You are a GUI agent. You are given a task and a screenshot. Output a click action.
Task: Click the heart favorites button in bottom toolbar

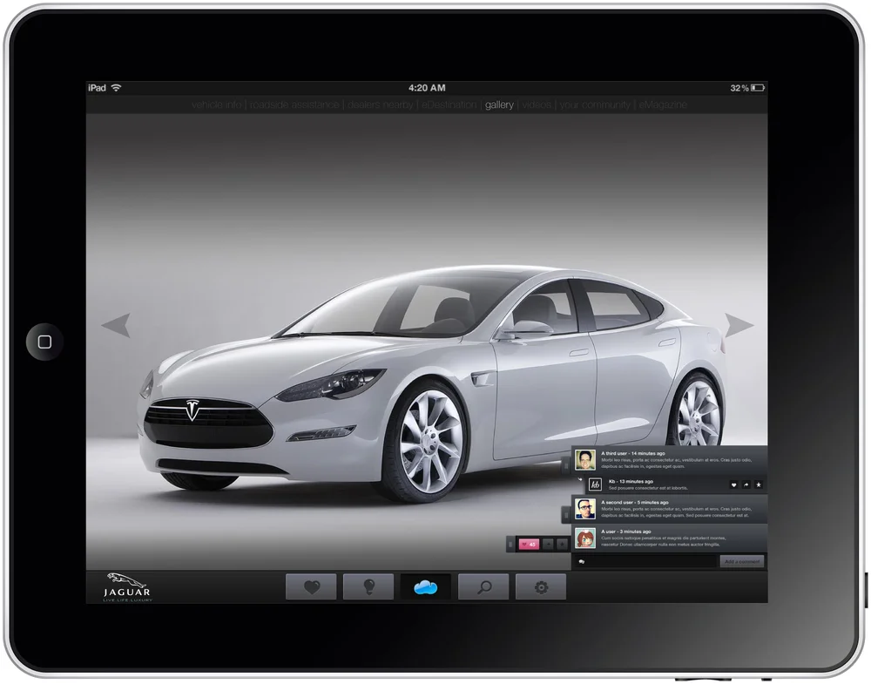pyautogui.click(x=311, y=586)
